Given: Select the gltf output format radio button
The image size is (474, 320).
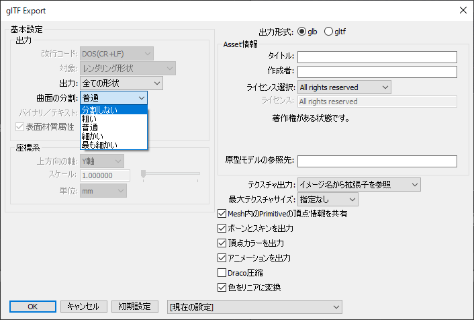Looking at the screenshot, I should coord(328,32).
